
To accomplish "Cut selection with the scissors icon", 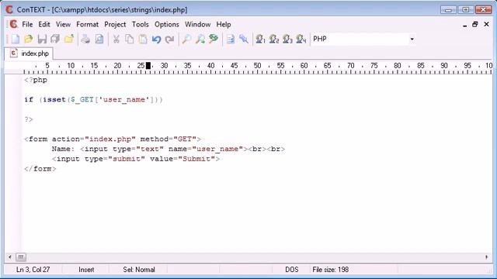I will (x=116, y=40).
